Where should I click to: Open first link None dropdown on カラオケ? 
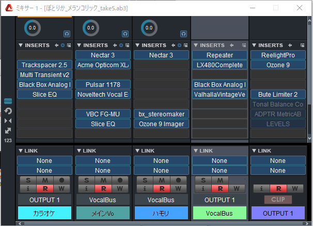click(44, 161)
